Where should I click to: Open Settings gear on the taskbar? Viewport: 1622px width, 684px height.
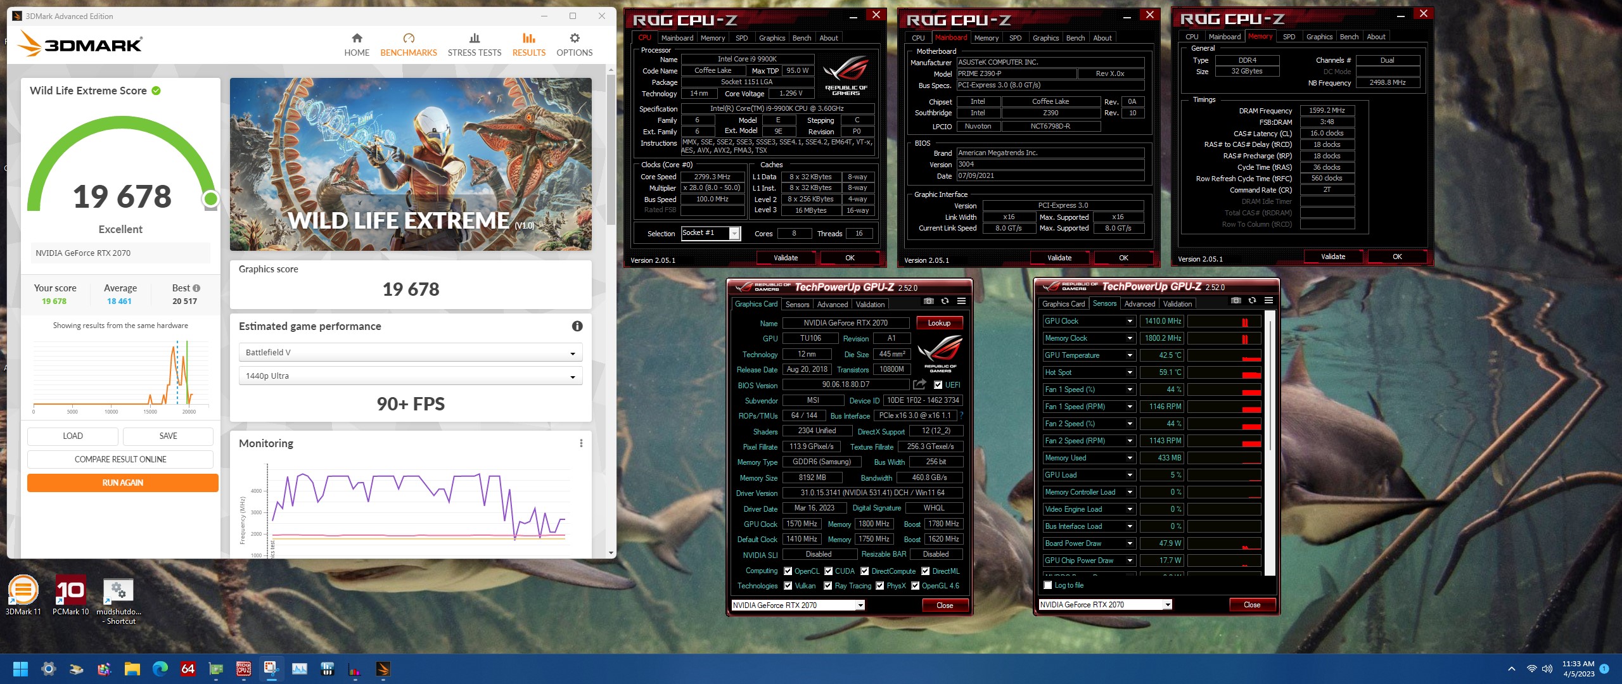point(48,669)
